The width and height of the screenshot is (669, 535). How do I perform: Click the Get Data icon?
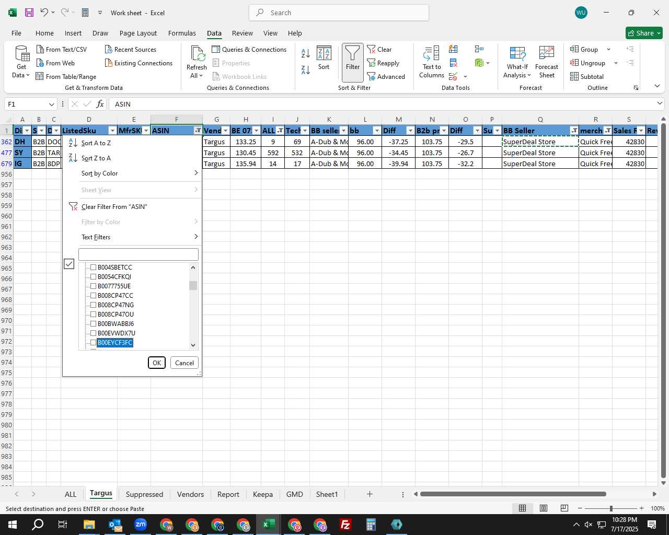point(21,62)
